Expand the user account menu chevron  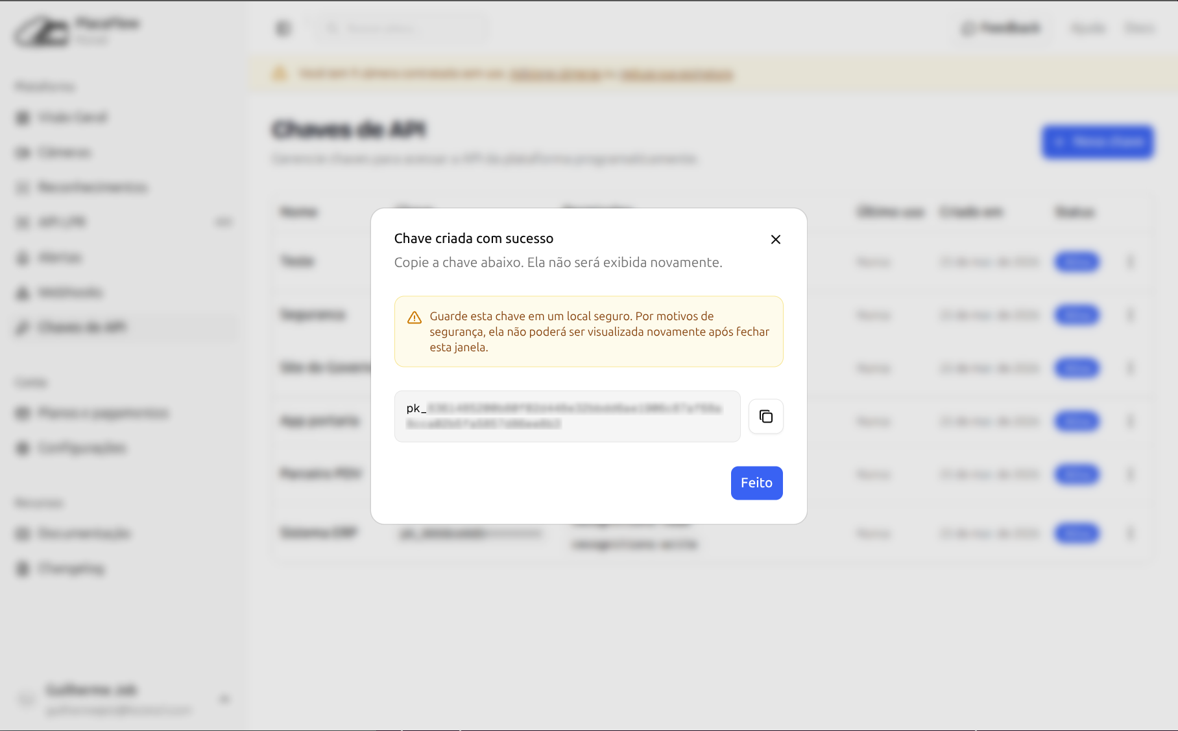pyautogui.click(x=224, y=699)
